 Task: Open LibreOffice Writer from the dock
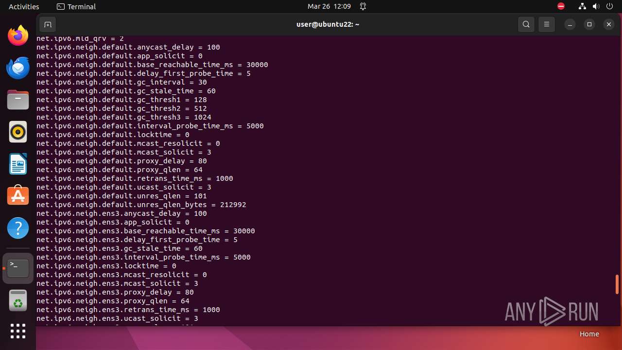click(x=18, y=164)
